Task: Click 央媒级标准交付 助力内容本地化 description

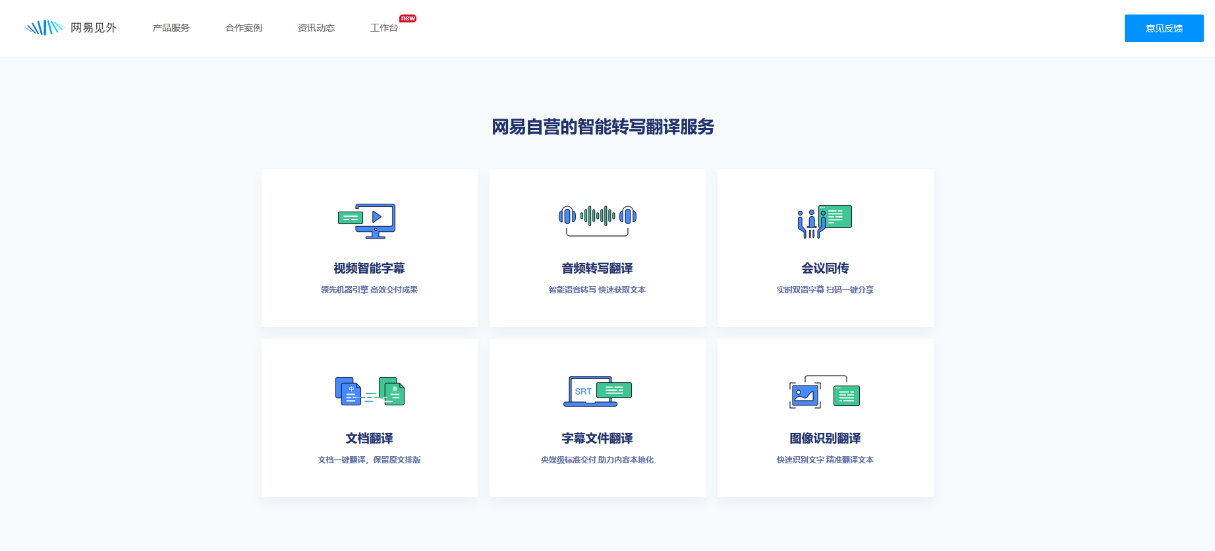Action: 597,460
